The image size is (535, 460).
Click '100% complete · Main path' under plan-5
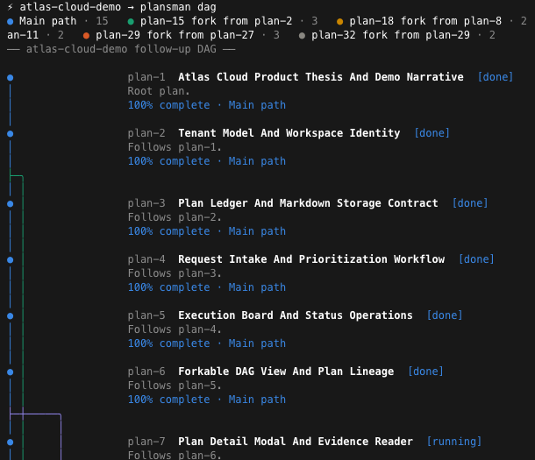207,343
